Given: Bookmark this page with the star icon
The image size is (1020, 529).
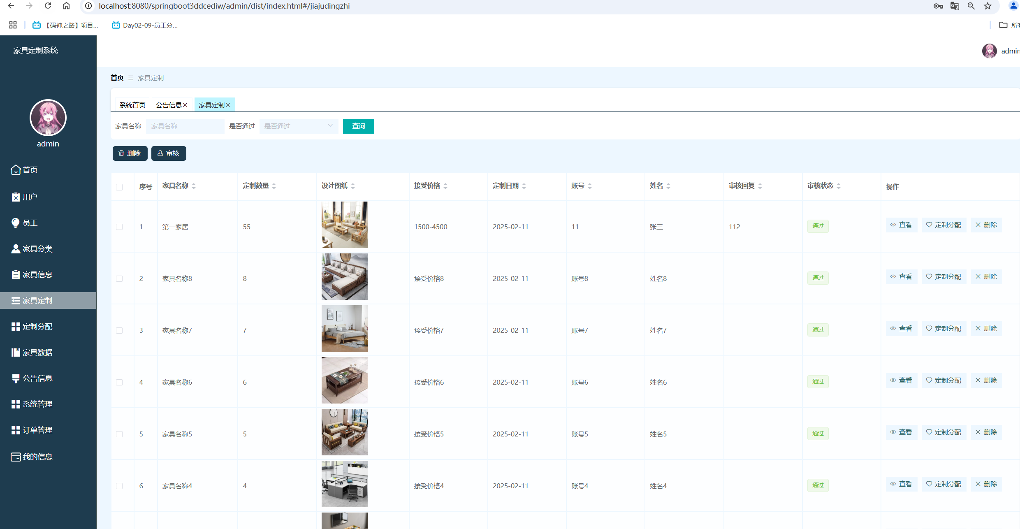Looking at the screenshot, I should coord(988,6).
